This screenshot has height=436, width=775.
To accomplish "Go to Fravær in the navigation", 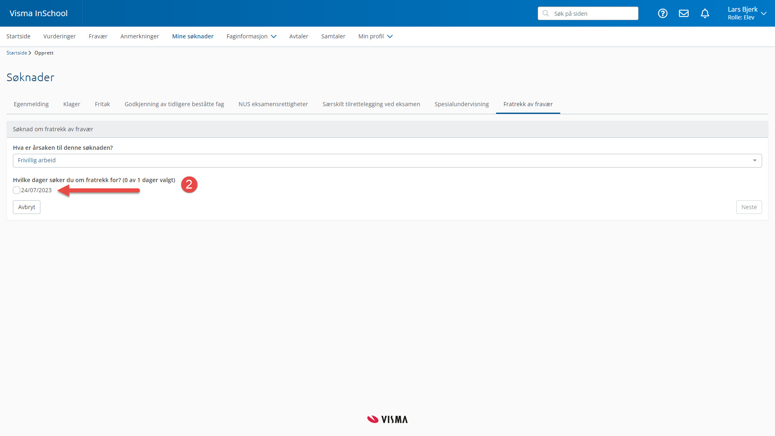I will pyautogui.click(x=98, y=36).
